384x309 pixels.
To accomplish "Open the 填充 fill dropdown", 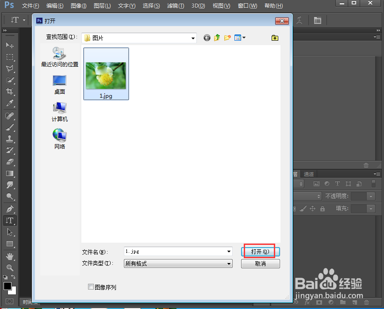I will [371, 209].
